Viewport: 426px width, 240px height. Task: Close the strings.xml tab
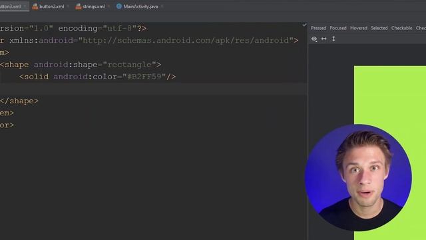tap(108, 7)
